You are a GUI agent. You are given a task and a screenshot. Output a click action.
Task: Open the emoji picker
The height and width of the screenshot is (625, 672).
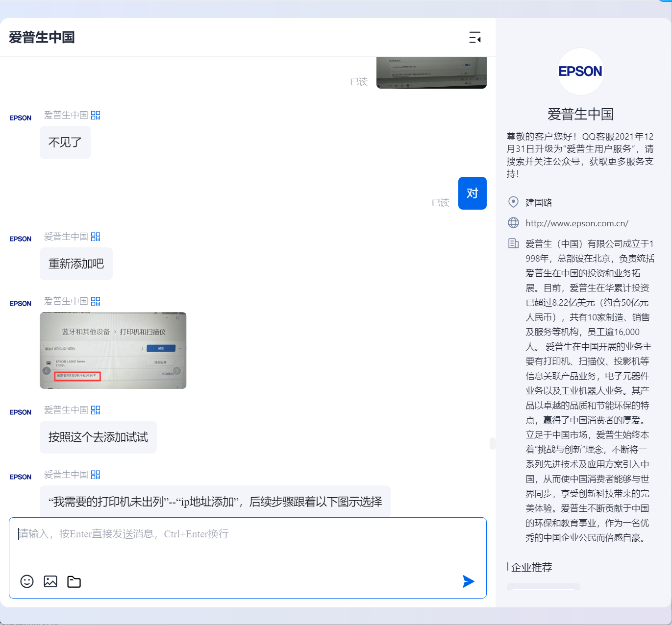pos(27,581)
